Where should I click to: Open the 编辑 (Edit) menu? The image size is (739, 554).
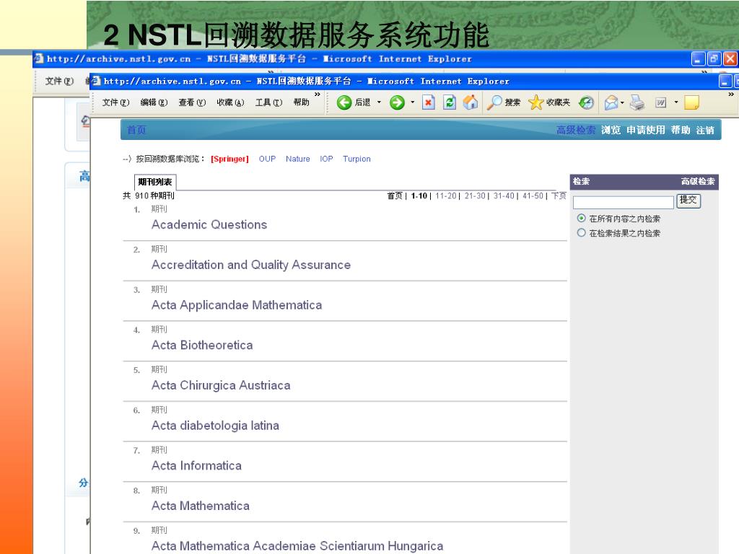(154, 102)
